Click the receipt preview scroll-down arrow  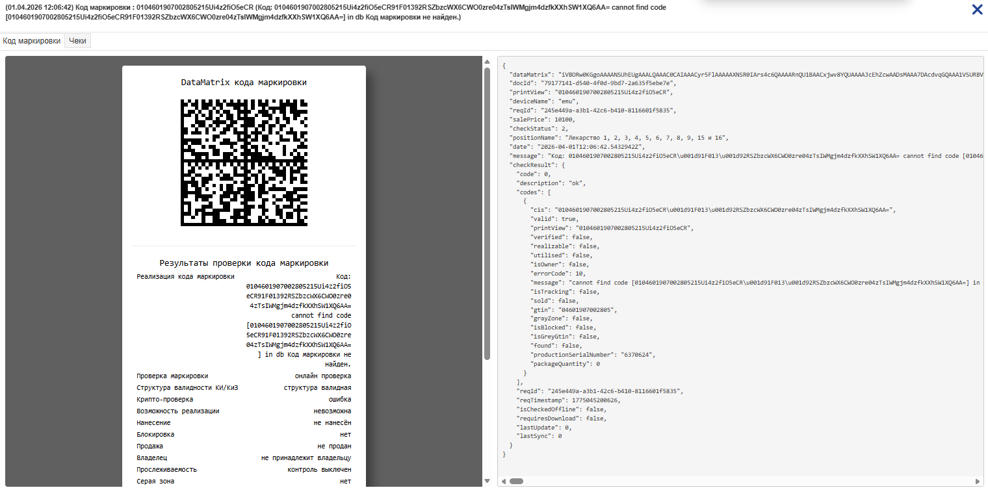(x=487, y=481)
